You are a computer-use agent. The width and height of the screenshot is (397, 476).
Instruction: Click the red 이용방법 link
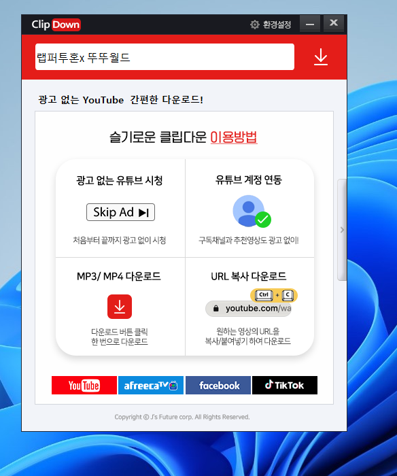234,137
